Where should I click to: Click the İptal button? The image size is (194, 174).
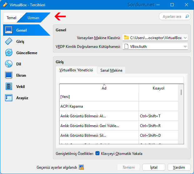click(154, 167)
